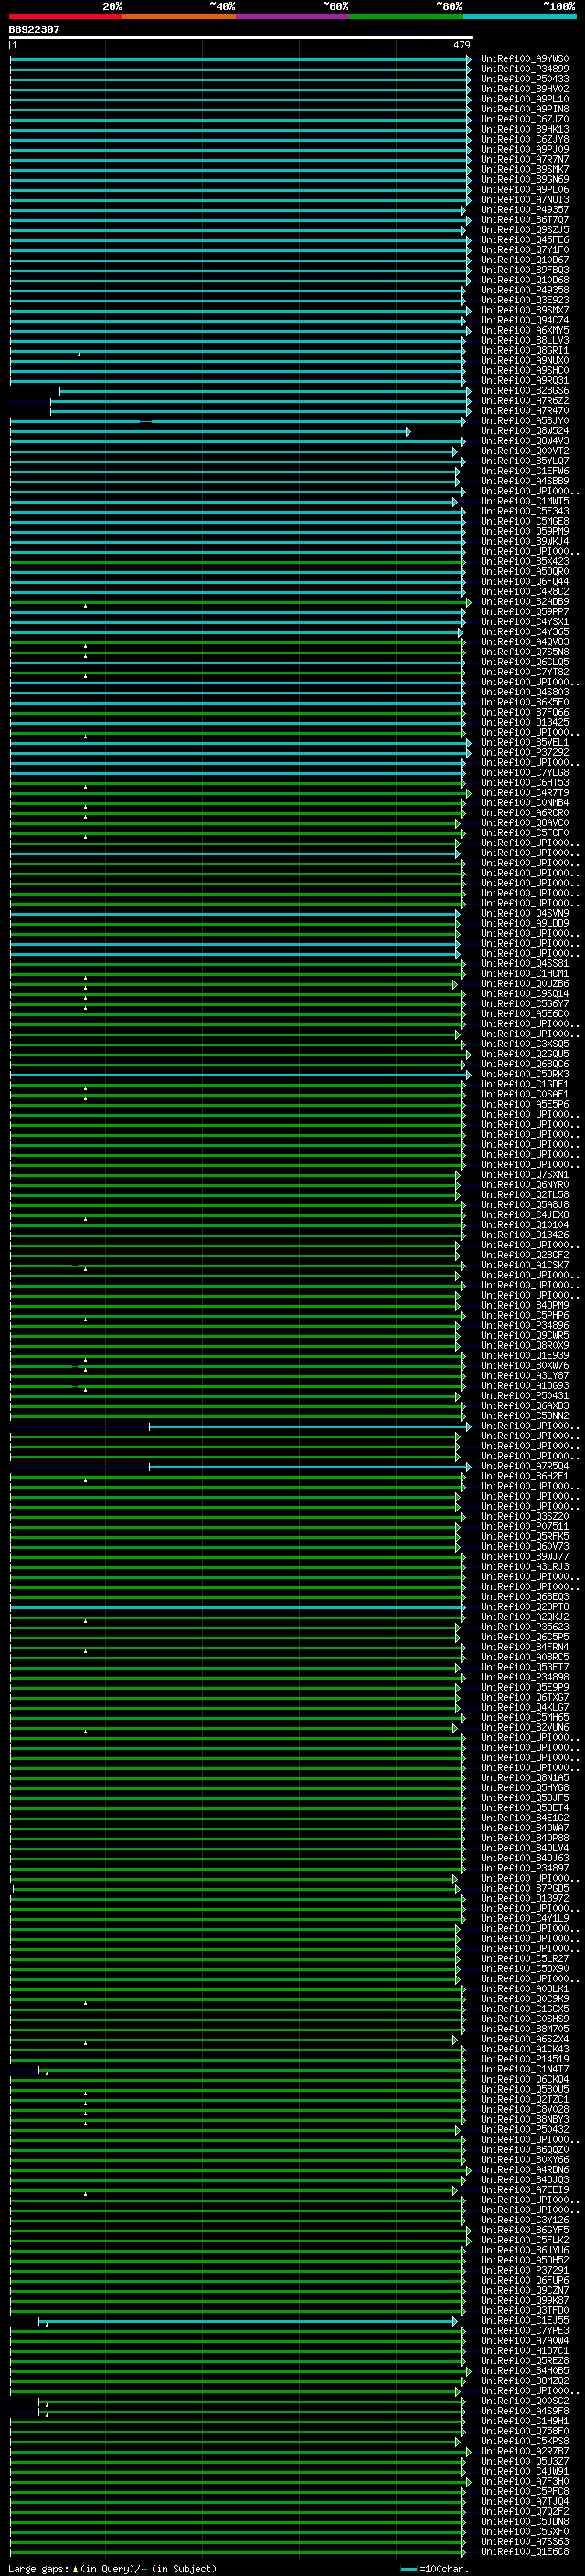Screen dimensions: 585x2576
Task: Select hit UniRef100_B9HV02
Action: click(525, 89)
